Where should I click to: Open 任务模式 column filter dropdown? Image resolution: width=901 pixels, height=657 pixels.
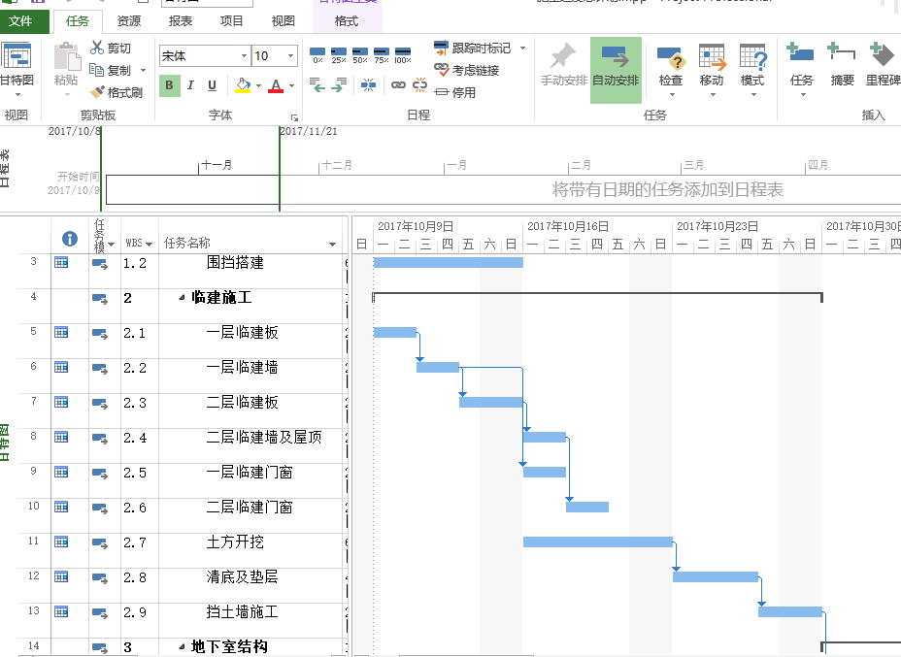coord(111,245)
